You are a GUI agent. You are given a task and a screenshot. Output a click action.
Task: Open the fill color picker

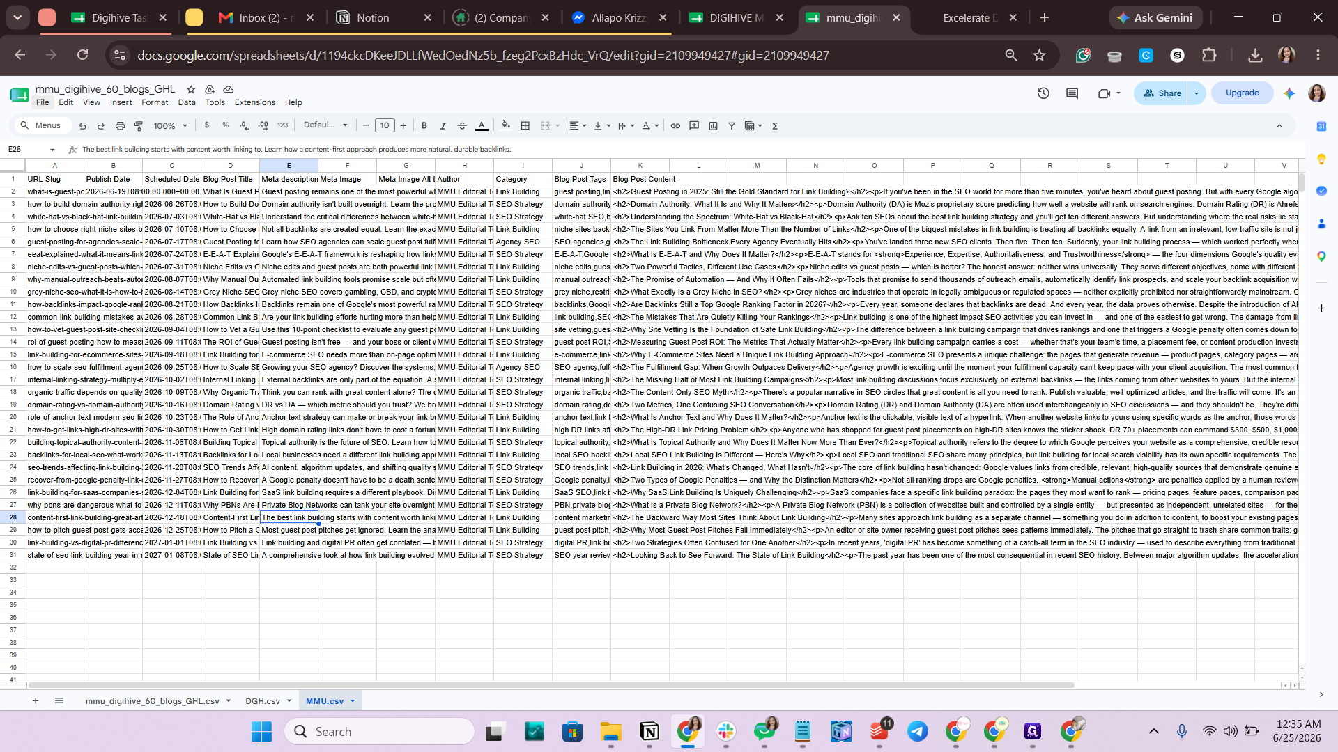[506, 125]
